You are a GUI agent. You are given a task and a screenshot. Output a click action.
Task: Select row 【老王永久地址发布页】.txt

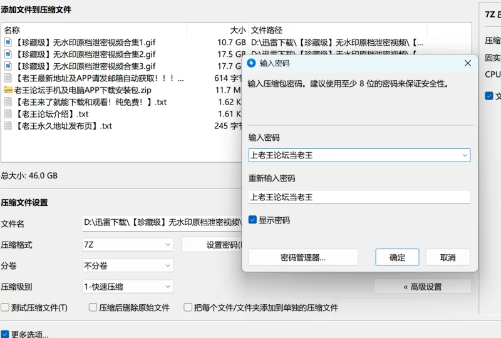click(121, 126)
